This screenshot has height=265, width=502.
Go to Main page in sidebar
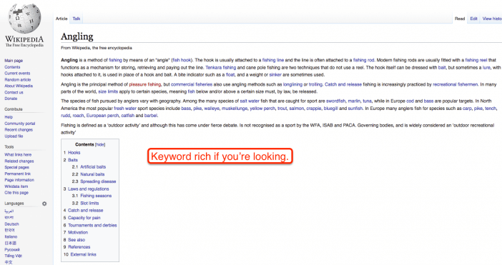pos(14,61)
